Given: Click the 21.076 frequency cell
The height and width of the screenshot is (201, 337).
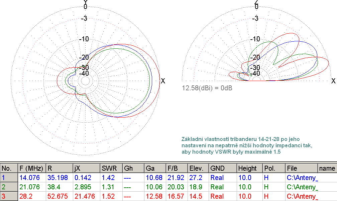Looking at the screenshot, I should tap(29, 187).
